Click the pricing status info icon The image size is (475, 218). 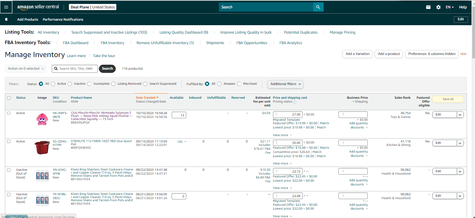[x=295, y=102]
